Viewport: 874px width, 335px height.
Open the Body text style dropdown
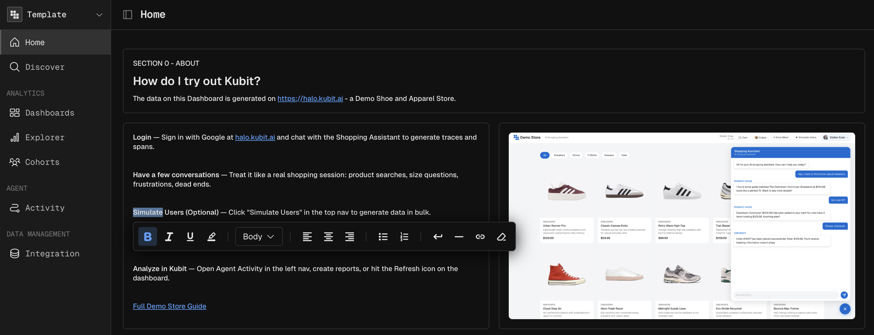(259, 236)
